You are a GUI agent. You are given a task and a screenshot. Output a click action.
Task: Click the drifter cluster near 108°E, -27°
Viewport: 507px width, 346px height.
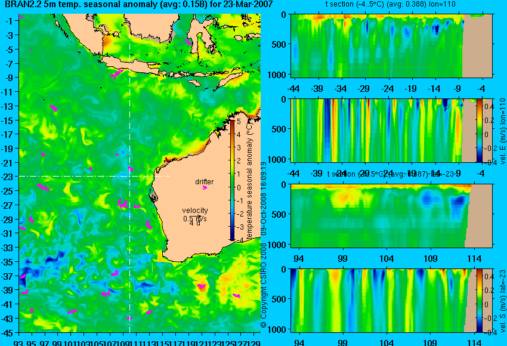click(122, 205)
